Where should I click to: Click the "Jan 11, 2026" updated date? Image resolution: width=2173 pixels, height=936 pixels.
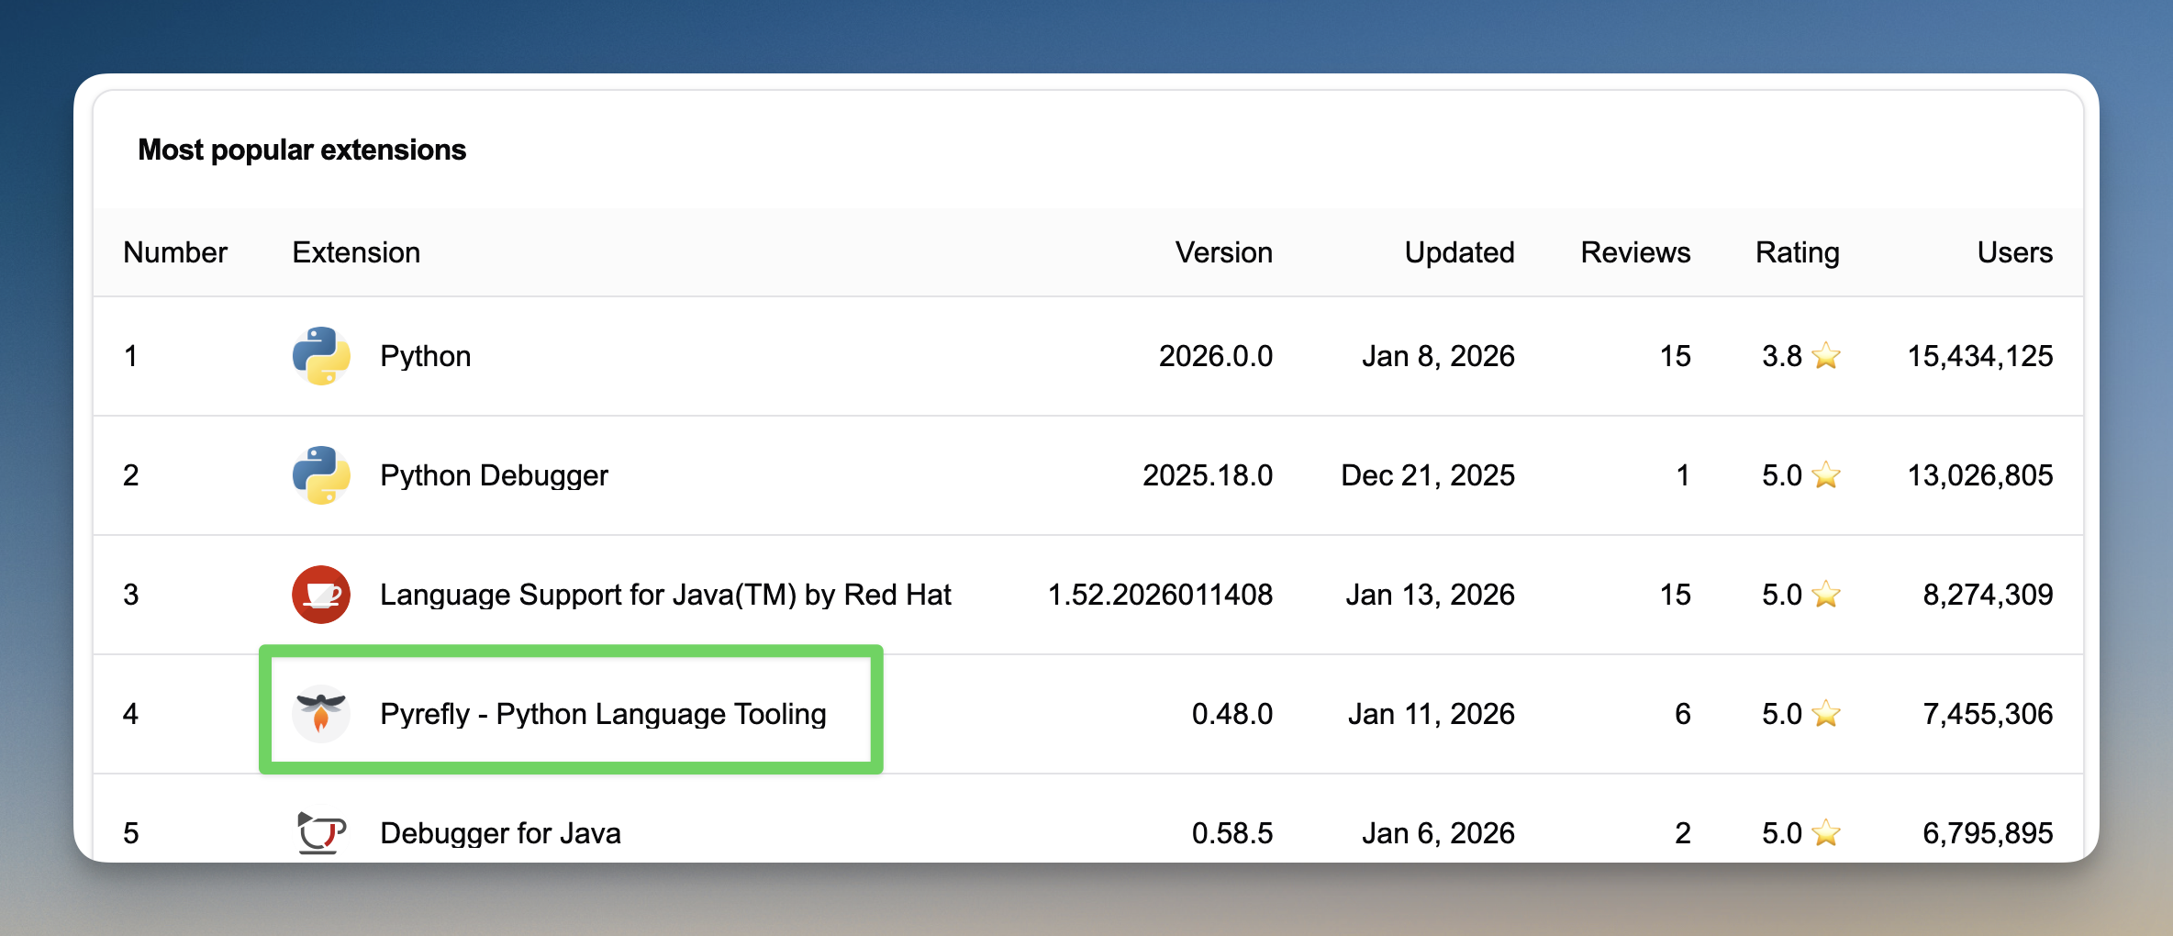coord(1432,714)
